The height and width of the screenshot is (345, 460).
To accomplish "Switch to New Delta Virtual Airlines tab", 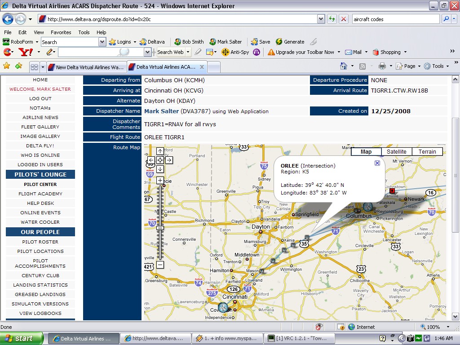I will click(x=86, y=67).
